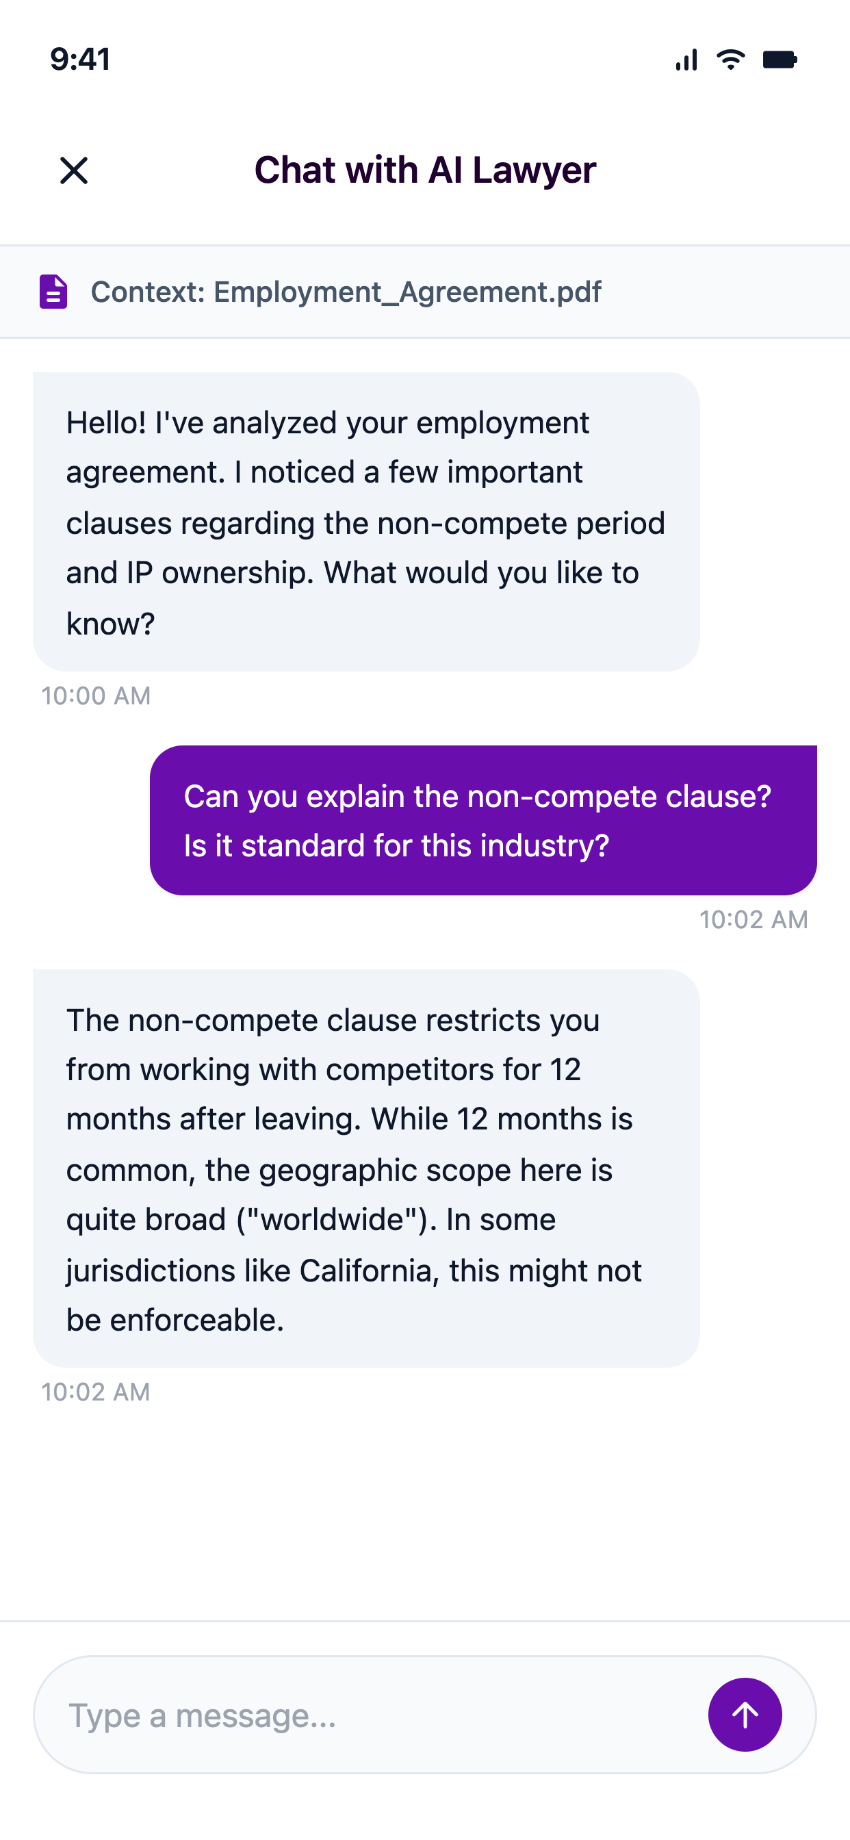
Task: Open the Employment_Agreement.pdf context file
Action: tap(346, 292)
